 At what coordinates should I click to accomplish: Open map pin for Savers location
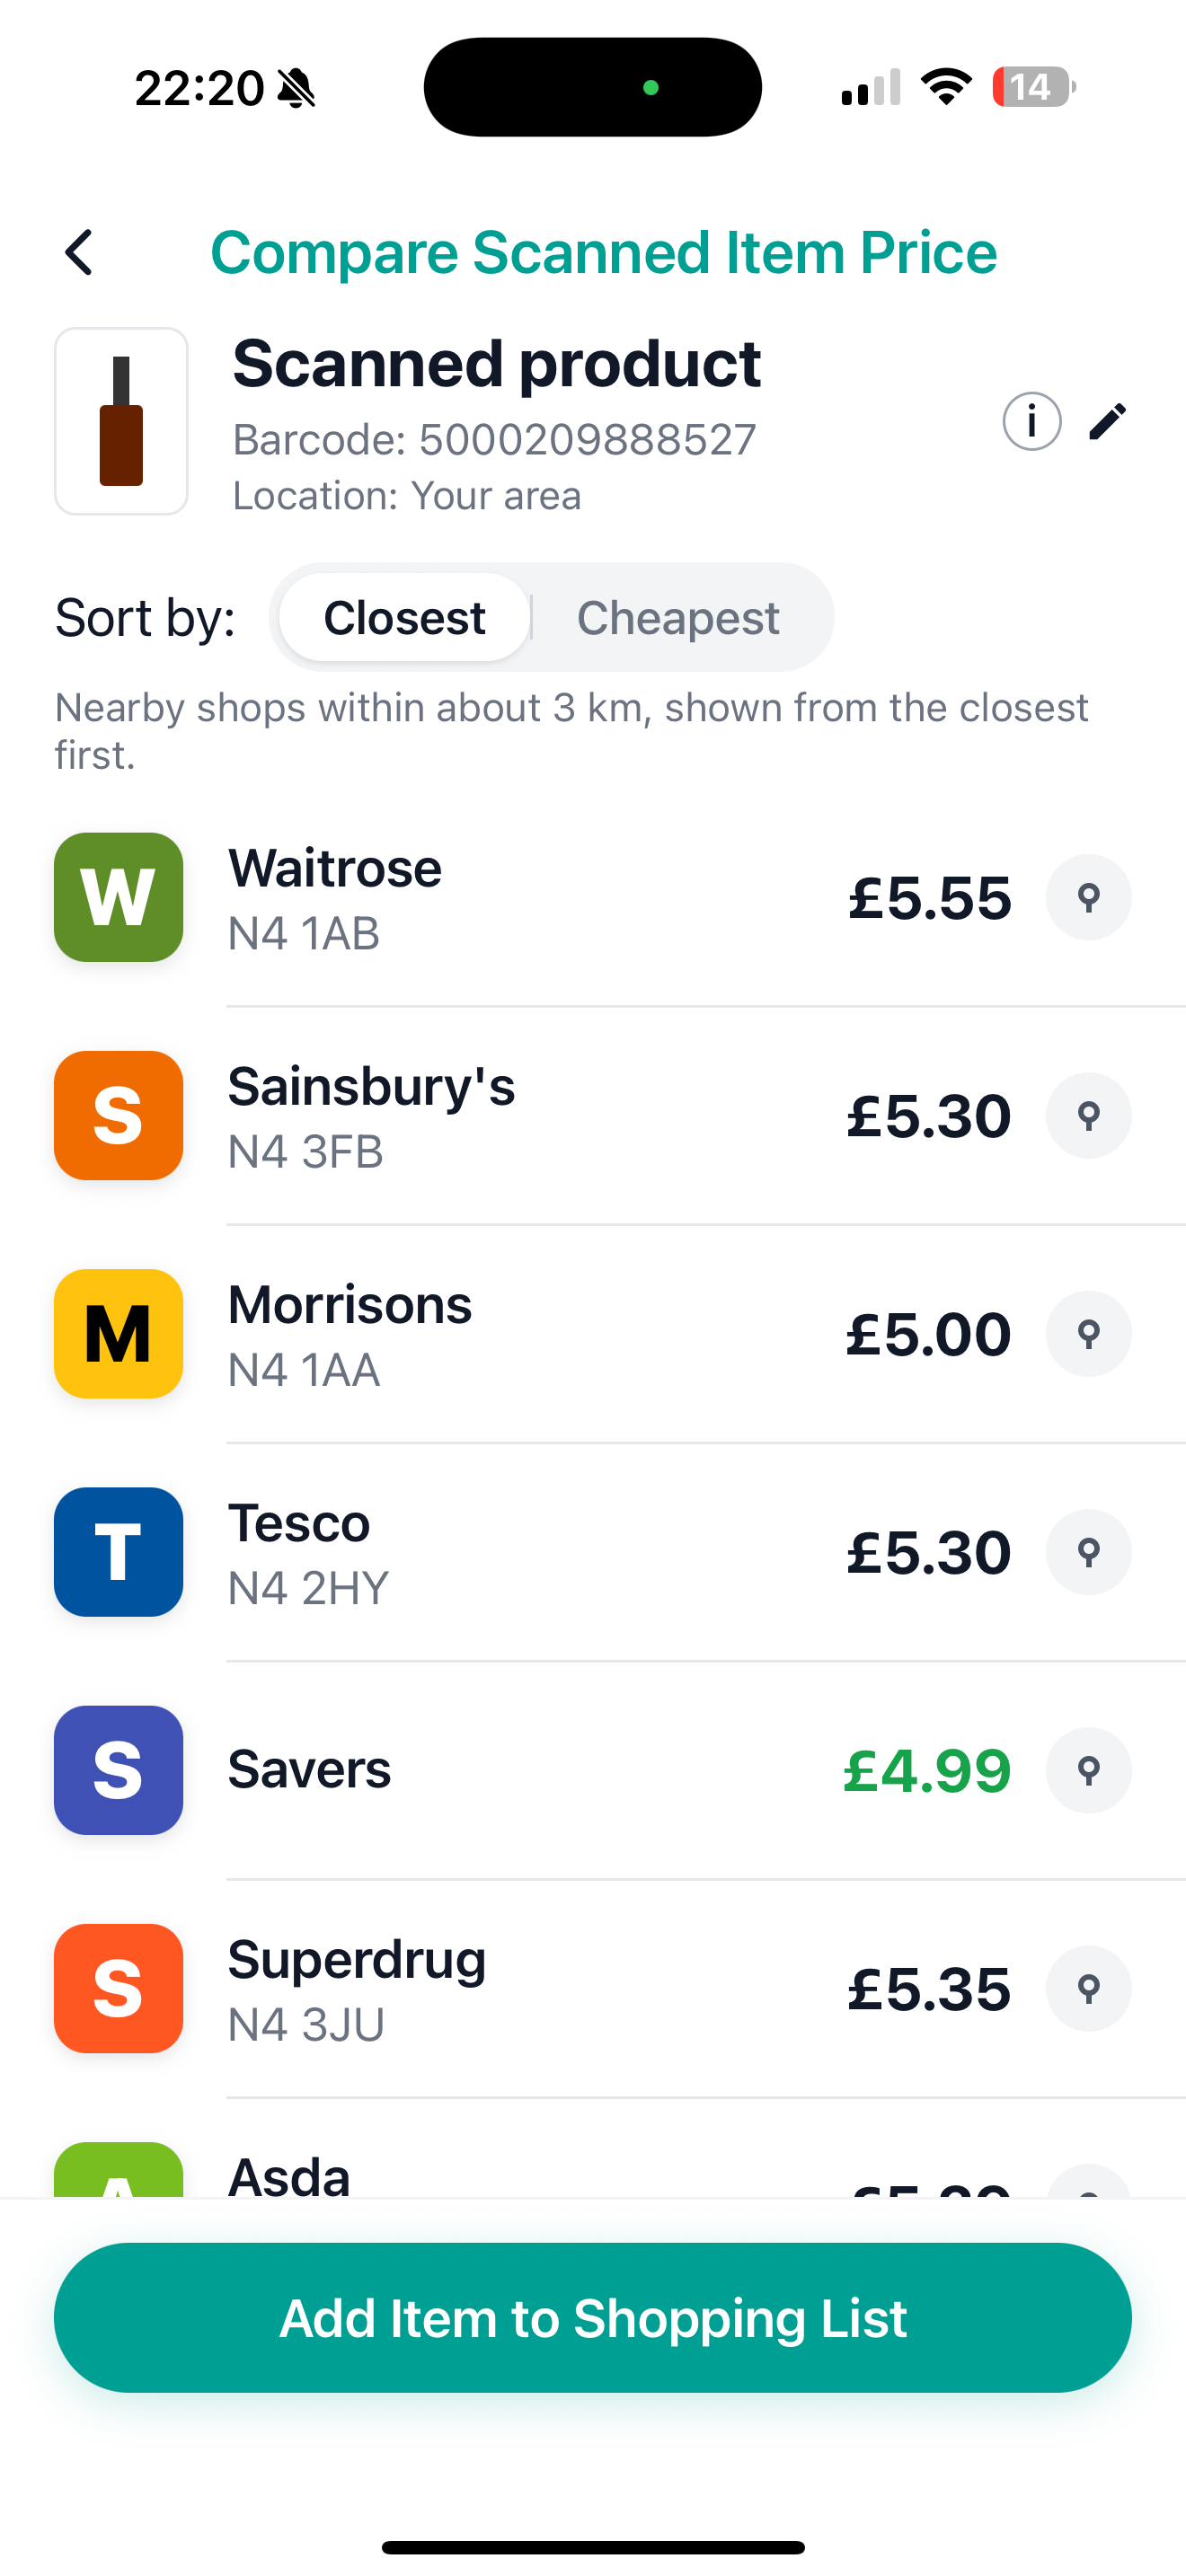(x=1088, y=1770)
